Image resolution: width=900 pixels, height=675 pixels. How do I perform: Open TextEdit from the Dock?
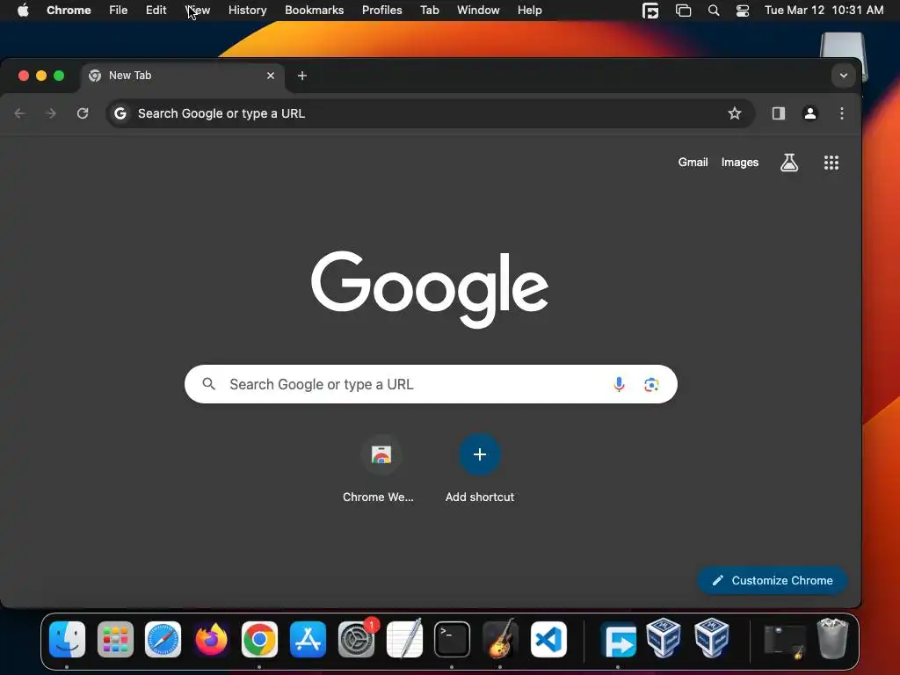tap(404, 639)
